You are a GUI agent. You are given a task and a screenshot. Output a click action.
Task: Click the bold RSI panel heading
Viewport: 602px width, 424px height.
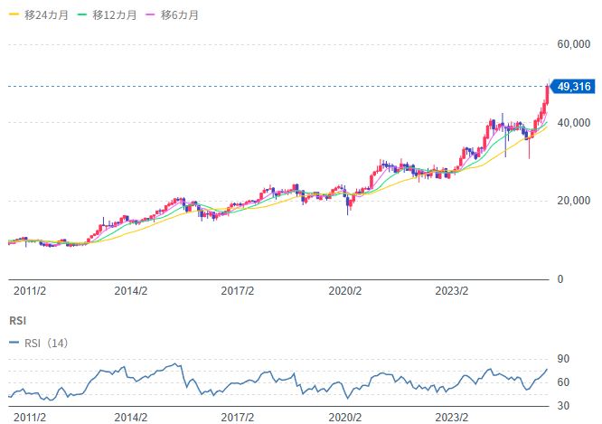pos(17,321)
